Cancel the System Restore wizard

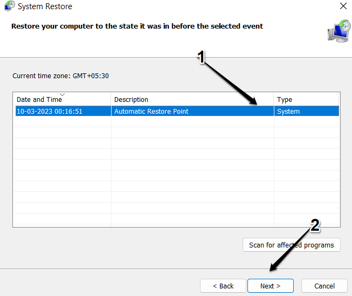point(324,286)
